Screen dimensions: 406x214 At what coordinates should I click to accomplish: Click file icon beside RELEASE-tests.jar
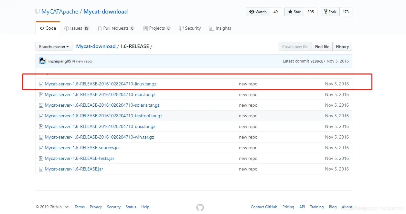click(41, 159)
